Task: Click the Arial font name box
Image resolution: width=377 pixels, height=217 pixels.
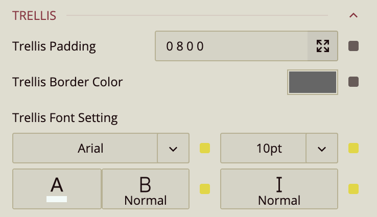Action: [85, 149]
